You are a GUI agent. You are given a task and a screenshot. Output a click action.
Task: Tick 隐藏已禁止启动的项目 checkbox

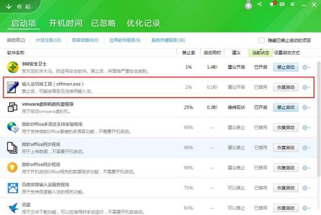(261, 40)
